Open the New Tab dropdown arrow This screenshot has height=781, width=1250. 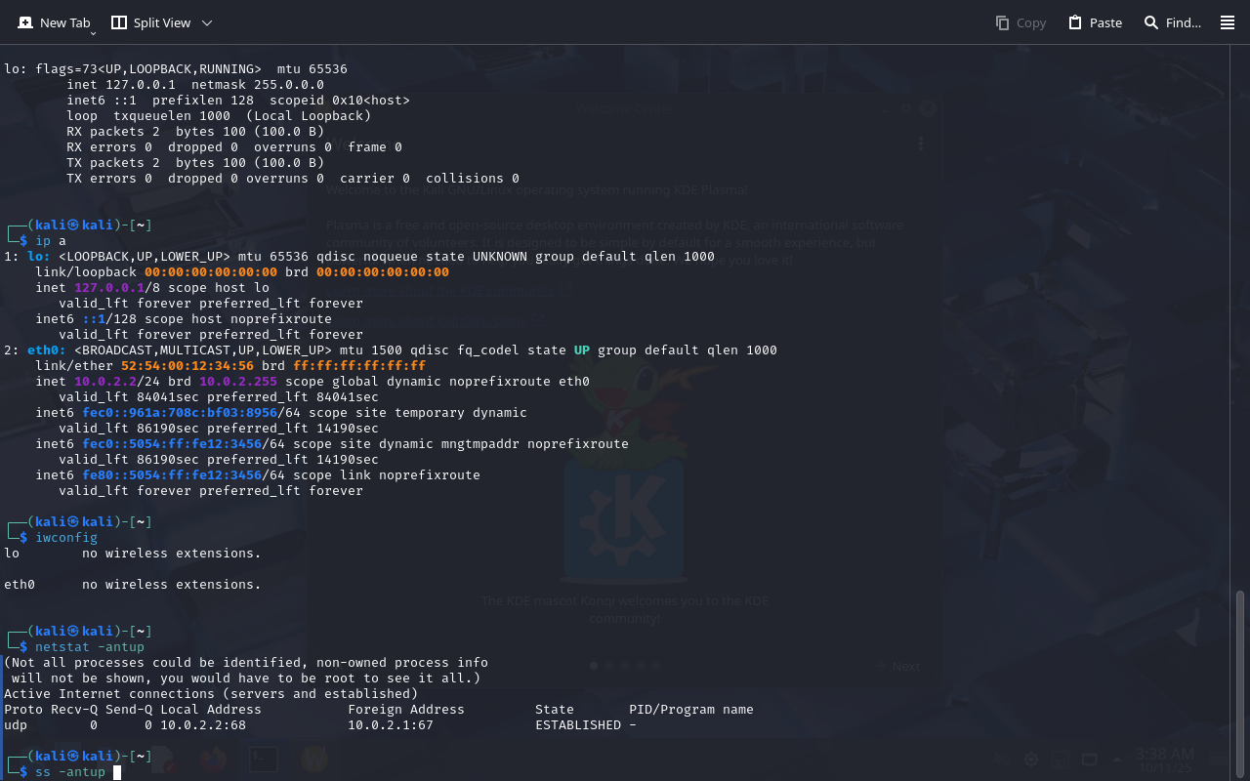tap(93, 33)
